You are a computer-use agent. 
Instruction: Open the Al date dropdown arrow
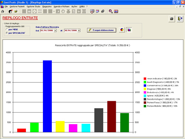tap(79, 30)
